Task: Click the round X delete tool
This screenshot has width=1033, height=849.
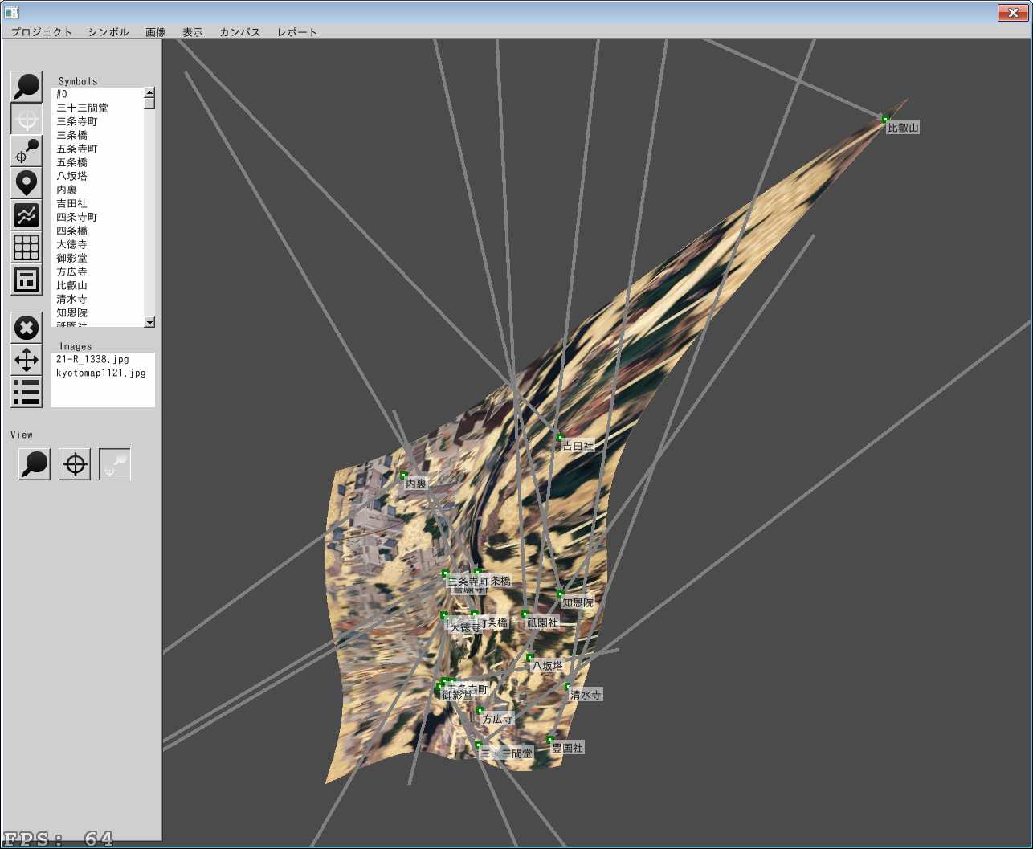Action: [x=27, y=328]
